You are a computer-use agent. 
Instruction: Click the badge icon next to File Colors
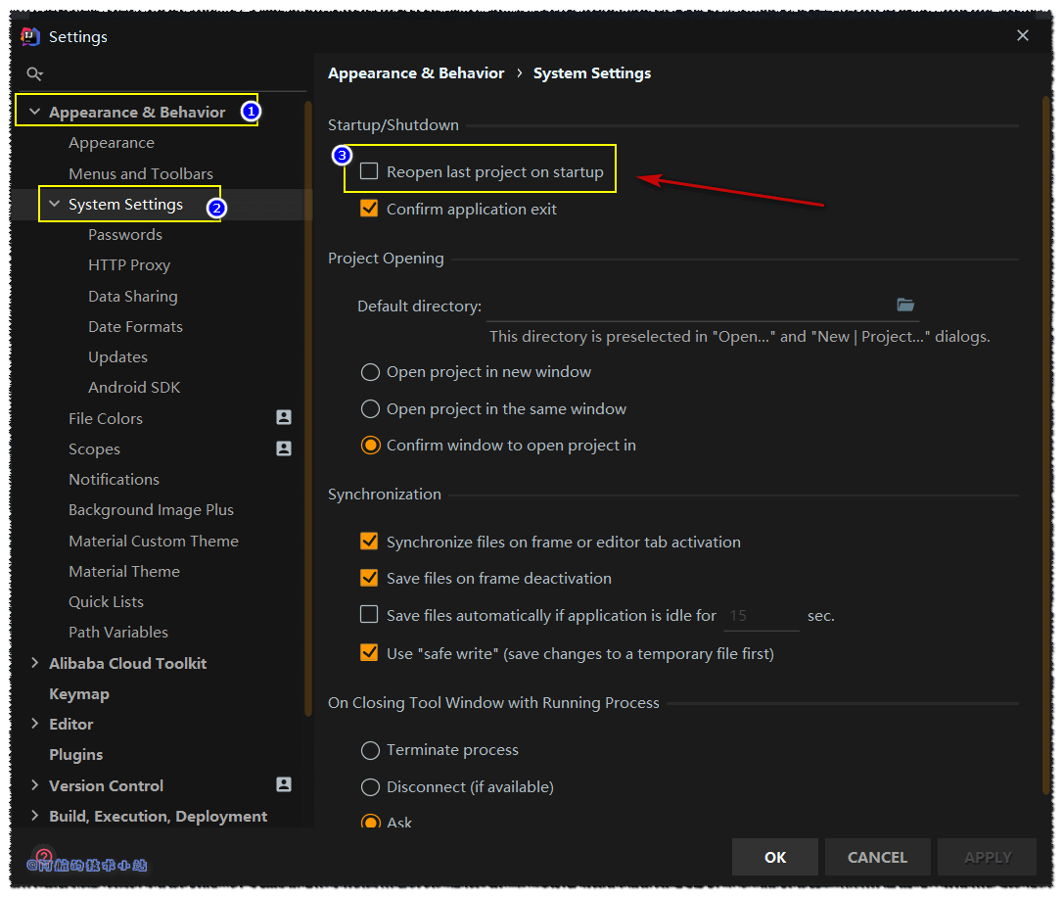283,417
